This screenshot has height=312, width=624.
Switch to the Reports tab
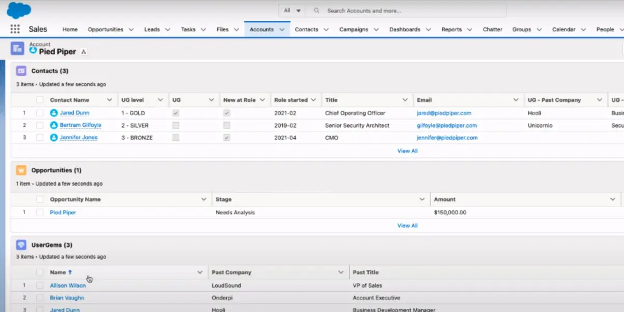pyautogui.click(x=451, y=30)
